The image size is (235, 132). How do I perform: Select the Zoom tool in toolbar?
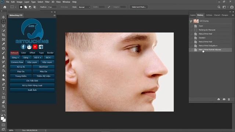3,106
